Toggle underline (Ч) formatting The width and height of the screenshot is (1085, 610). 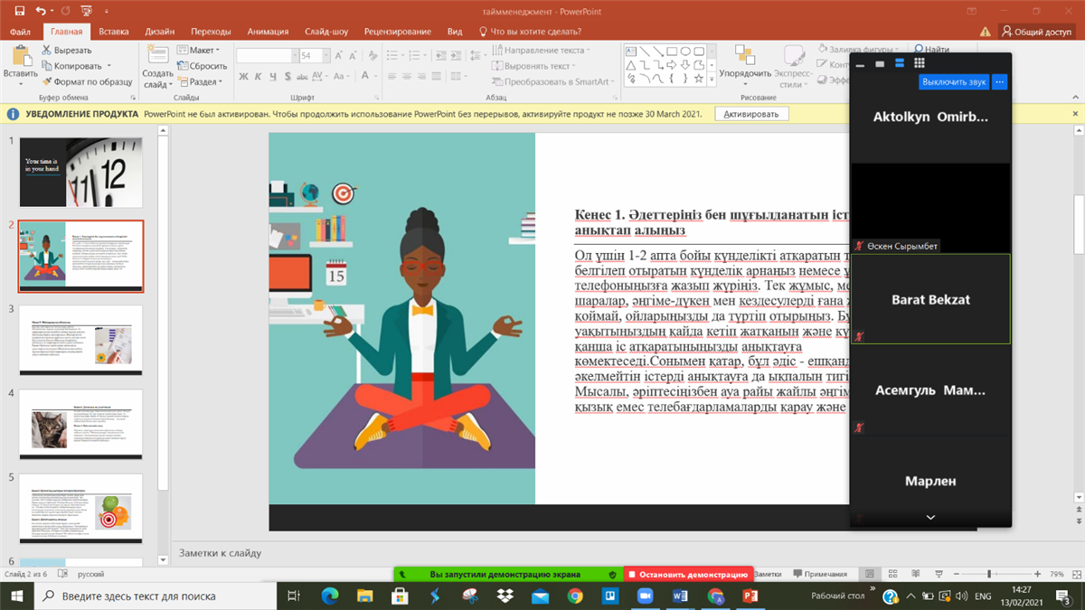(x=273, y=77)
